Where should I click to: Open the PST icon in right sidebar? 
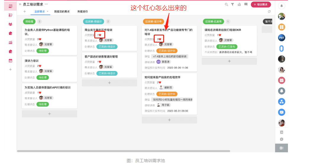click(281, 38)
